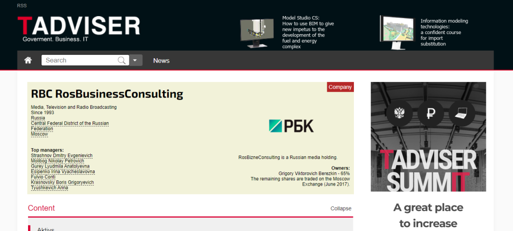This screenshot has width=513, height=231.
Task: Open the Aktivs contents entry
Action: (46, 229)
